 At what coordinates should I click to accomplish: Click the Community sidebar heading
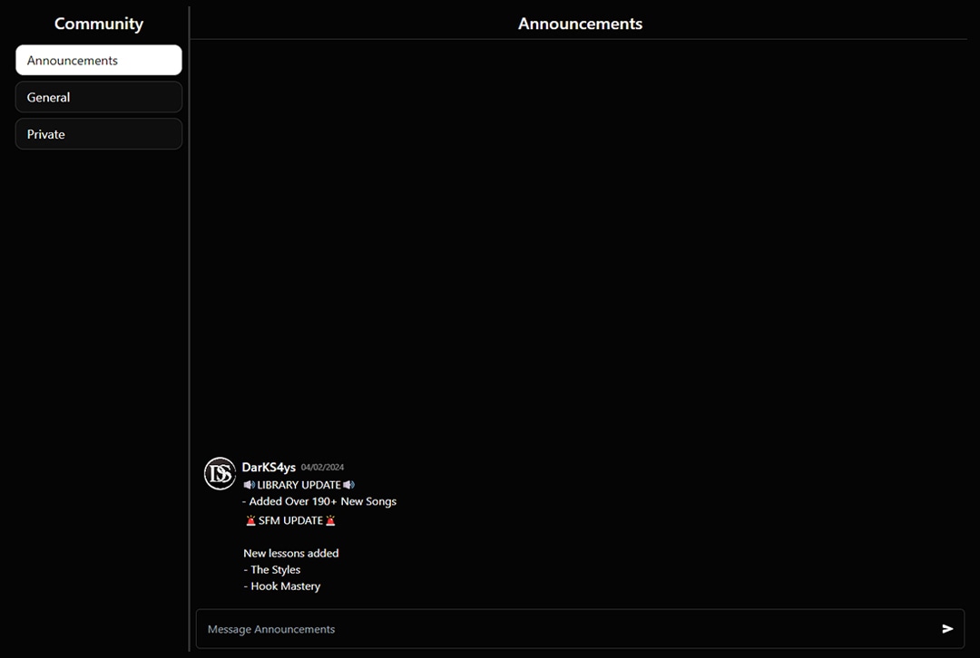(99, 24)
